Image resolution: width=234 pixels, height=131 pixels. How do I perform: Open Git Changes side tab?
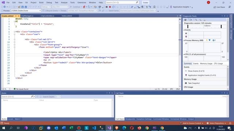[231, 35]
